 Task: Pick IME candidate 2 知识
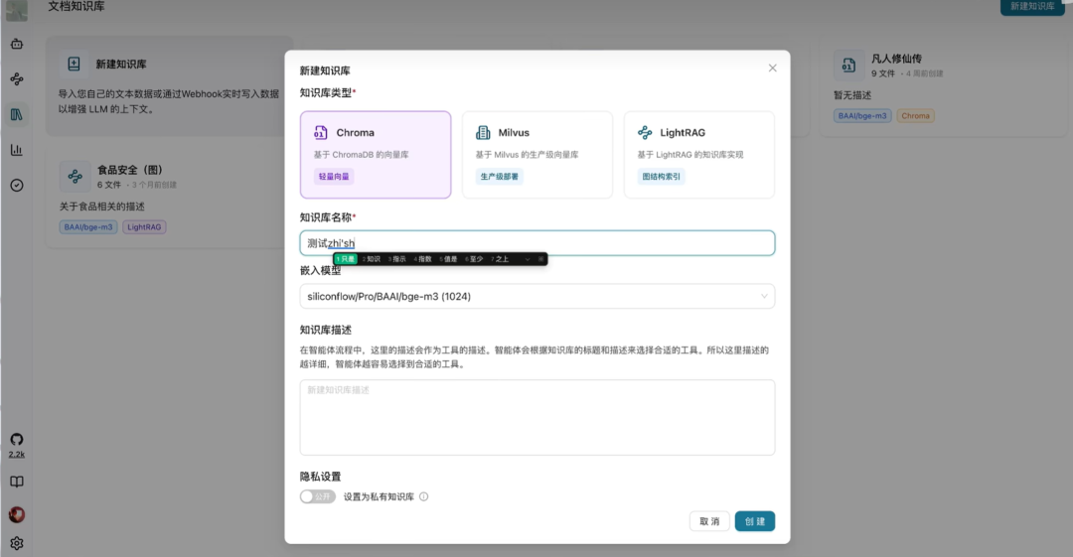(372, 259)
